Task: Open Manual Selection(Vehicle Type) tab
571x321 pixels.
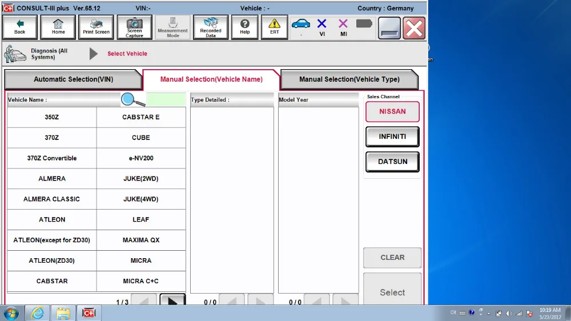Action: pyautogui.click(x=349, y=79)
